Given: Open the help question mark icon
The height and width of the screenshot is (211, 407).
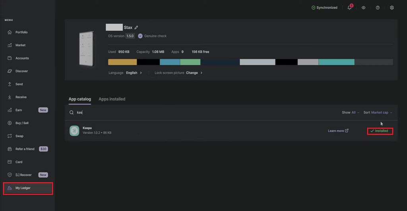Looking at the screenshot, I should pos(378,8).
